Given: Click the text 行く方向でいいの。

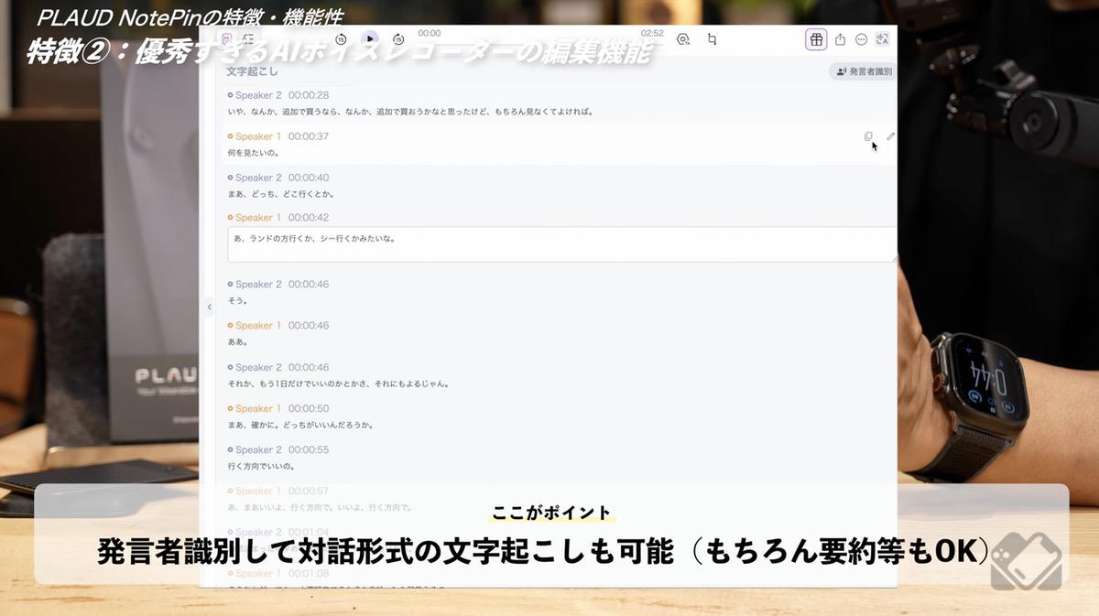Looking at the screenshot, I should coord(262,466).
